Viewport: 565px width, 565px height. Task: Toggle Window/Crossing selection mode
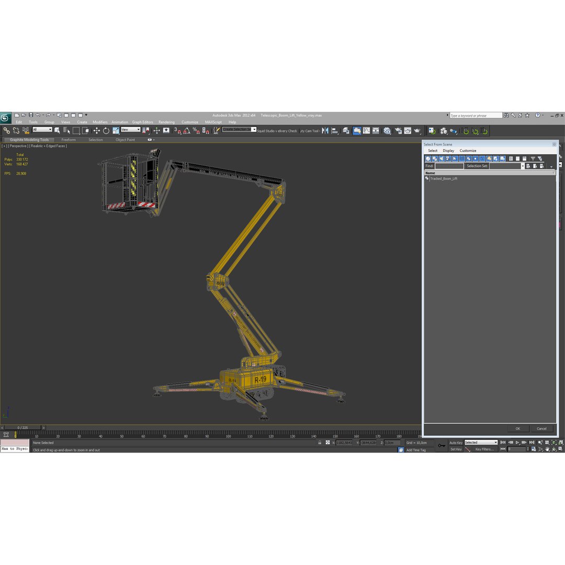85,130
